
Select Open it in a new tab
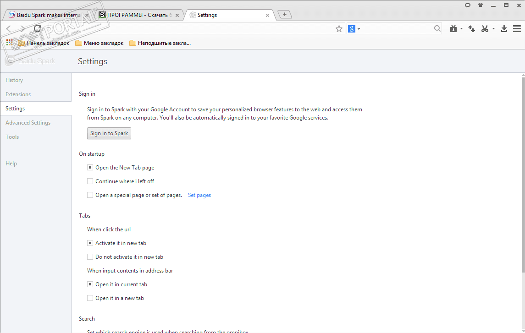[x=90, y=298]
